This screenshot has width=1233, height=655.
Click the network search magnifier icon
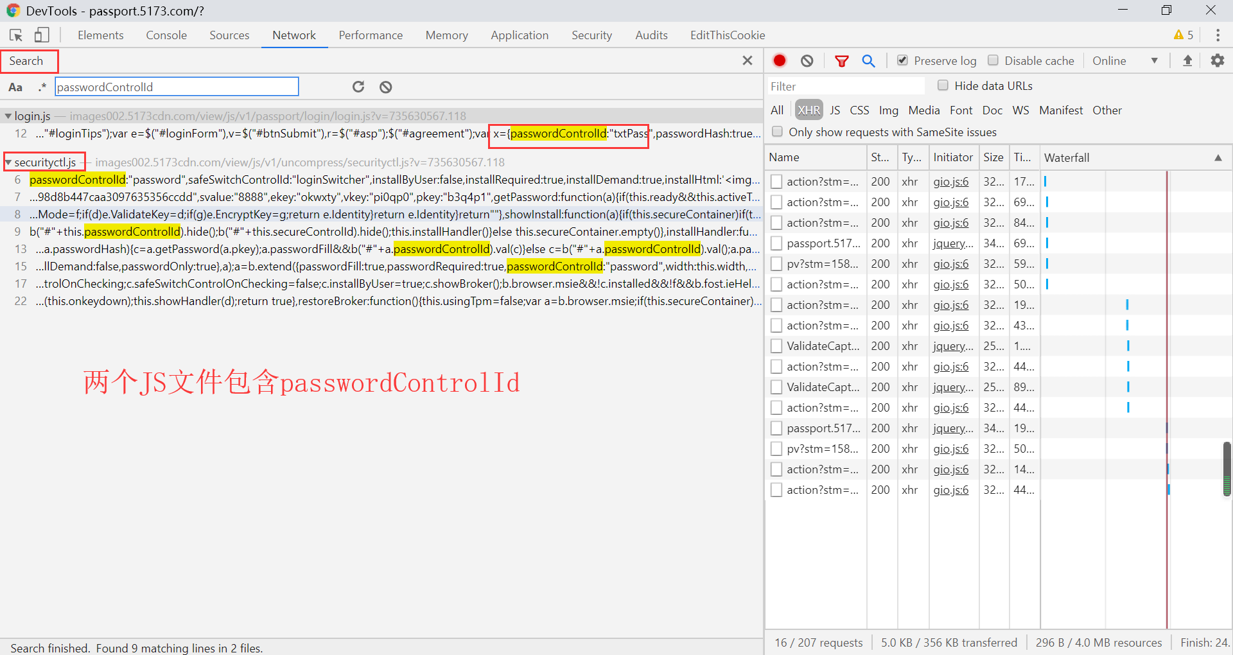(868, 60)
